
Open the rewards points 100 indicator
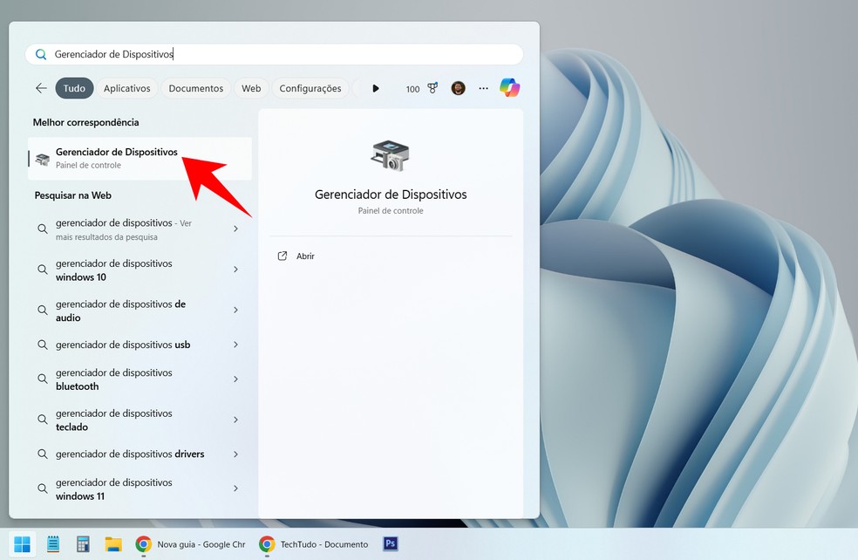tap(412, 89)
